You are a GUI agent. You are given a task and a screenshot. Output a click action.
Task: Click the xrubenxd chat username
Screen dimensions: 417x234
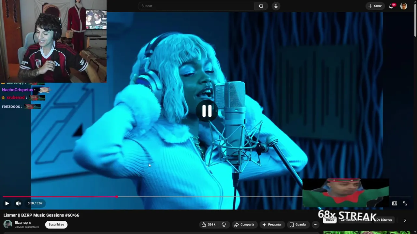click(x=16, y=97)
